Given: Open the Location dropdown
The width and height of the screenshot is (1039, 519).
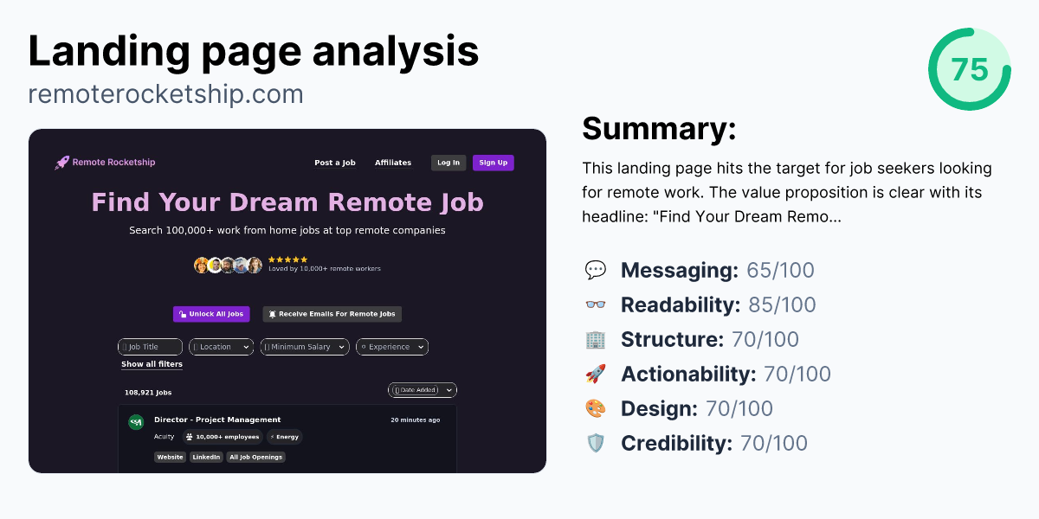Looking at the screenshot, I should coord(221,346).
